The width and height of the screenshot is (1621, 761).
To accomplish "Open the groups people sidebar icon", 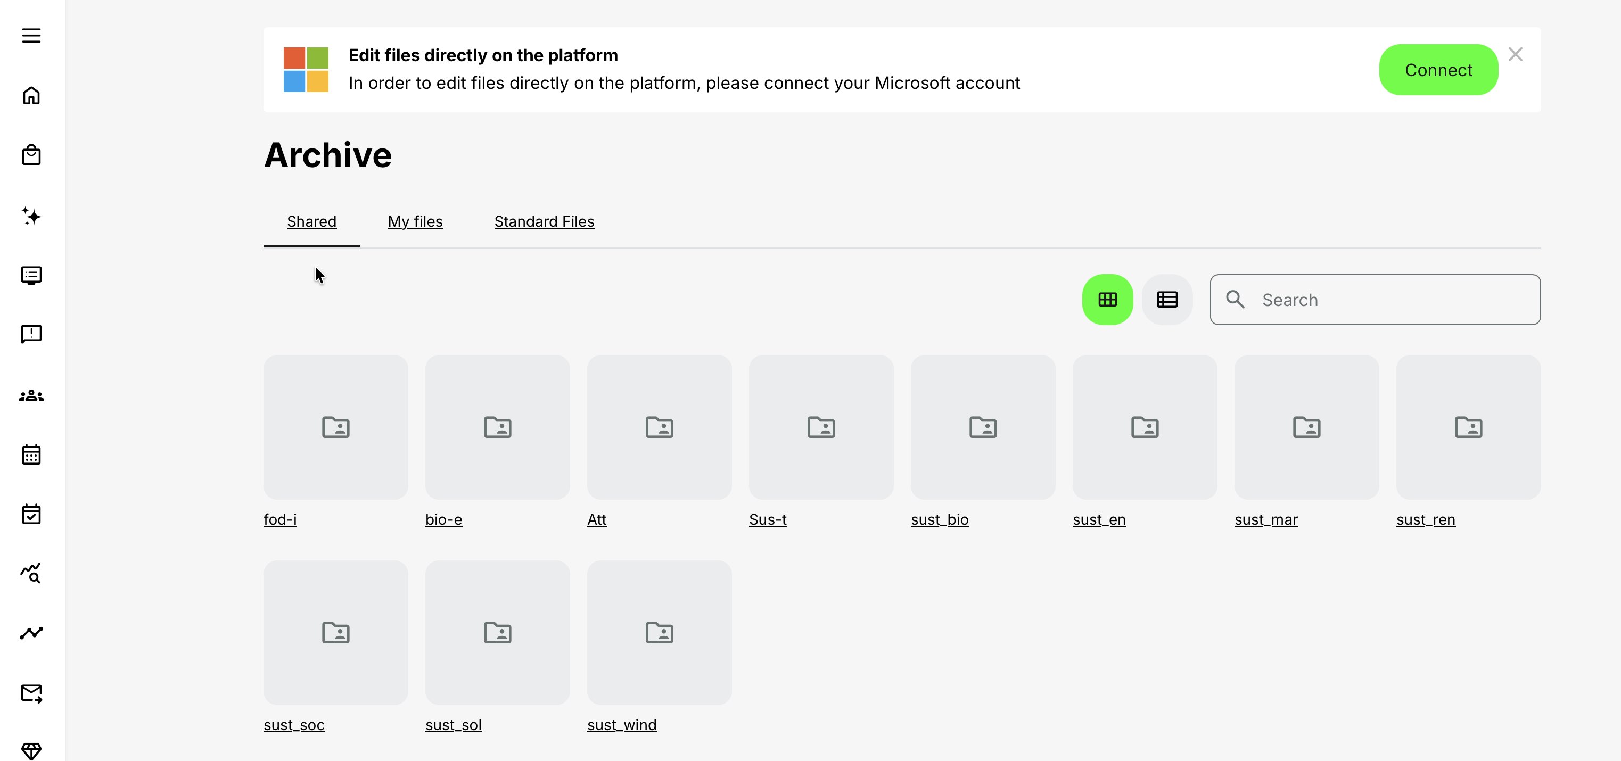I will (x=31, y=395).
